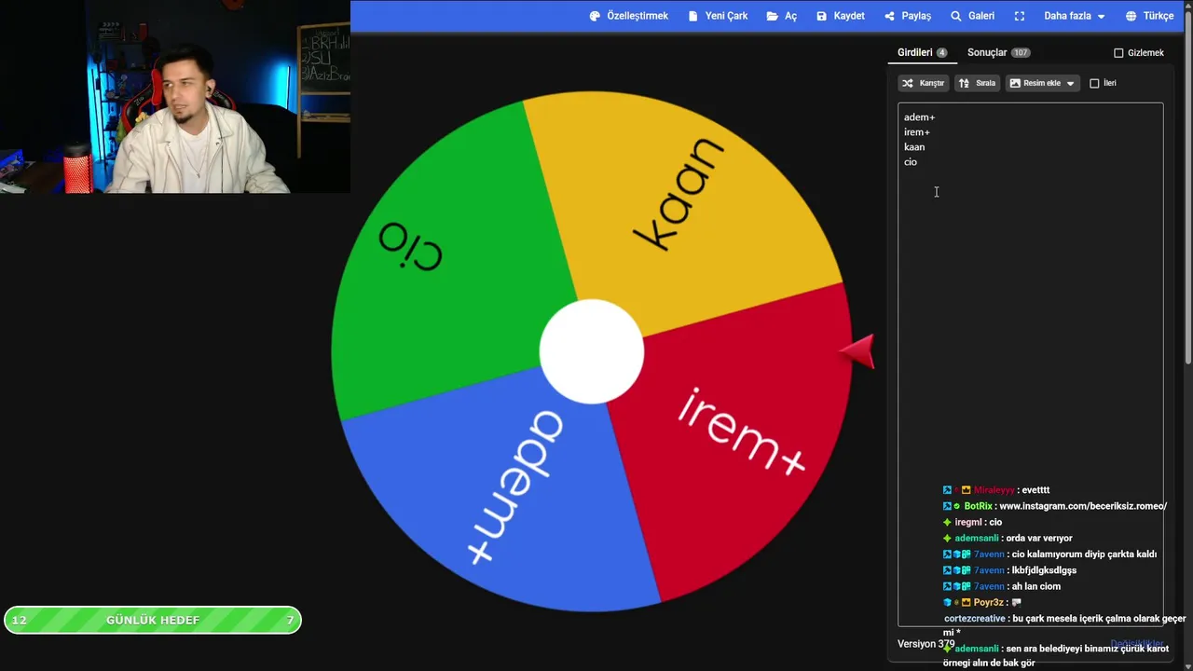Expand the Daha fazla dropdown
Image resolution: width=1193 pixels, height=671 pixels.
(x=1075, y=16)
